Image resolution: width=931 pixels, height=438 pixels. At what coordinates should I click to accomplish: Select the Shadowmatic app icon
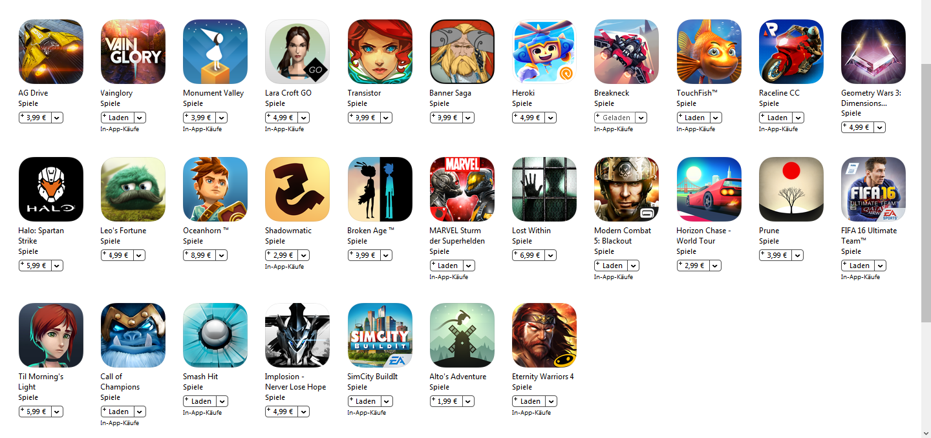pos(297,189)
